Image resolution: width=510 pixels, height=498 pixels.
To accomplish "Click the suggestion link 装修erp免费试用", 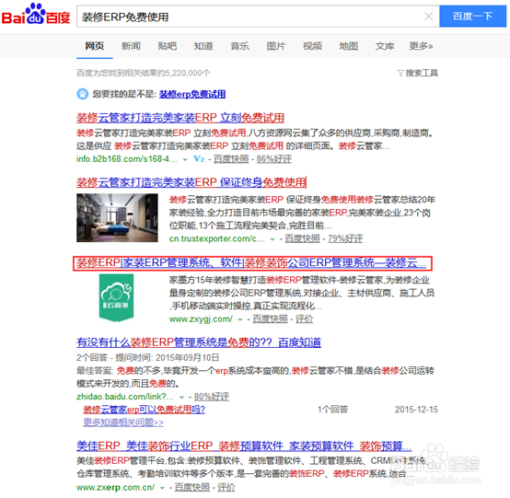I will [x=192, y=94].
